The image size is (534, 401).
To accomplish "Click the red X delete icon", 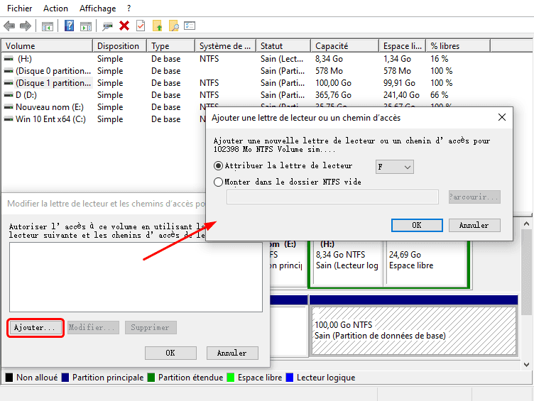I will (124, 26).
